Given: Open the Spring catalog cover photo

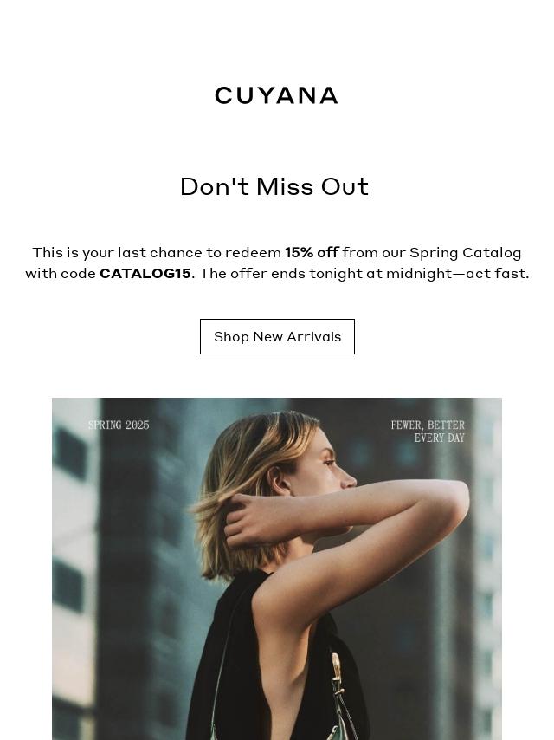Looking at the screenshot, I should (277, 568).
